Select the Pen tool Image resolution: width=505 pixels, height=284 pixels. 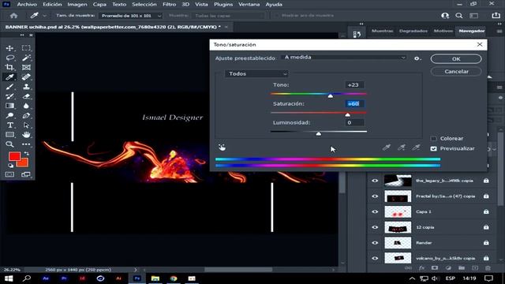pos(26,115)
